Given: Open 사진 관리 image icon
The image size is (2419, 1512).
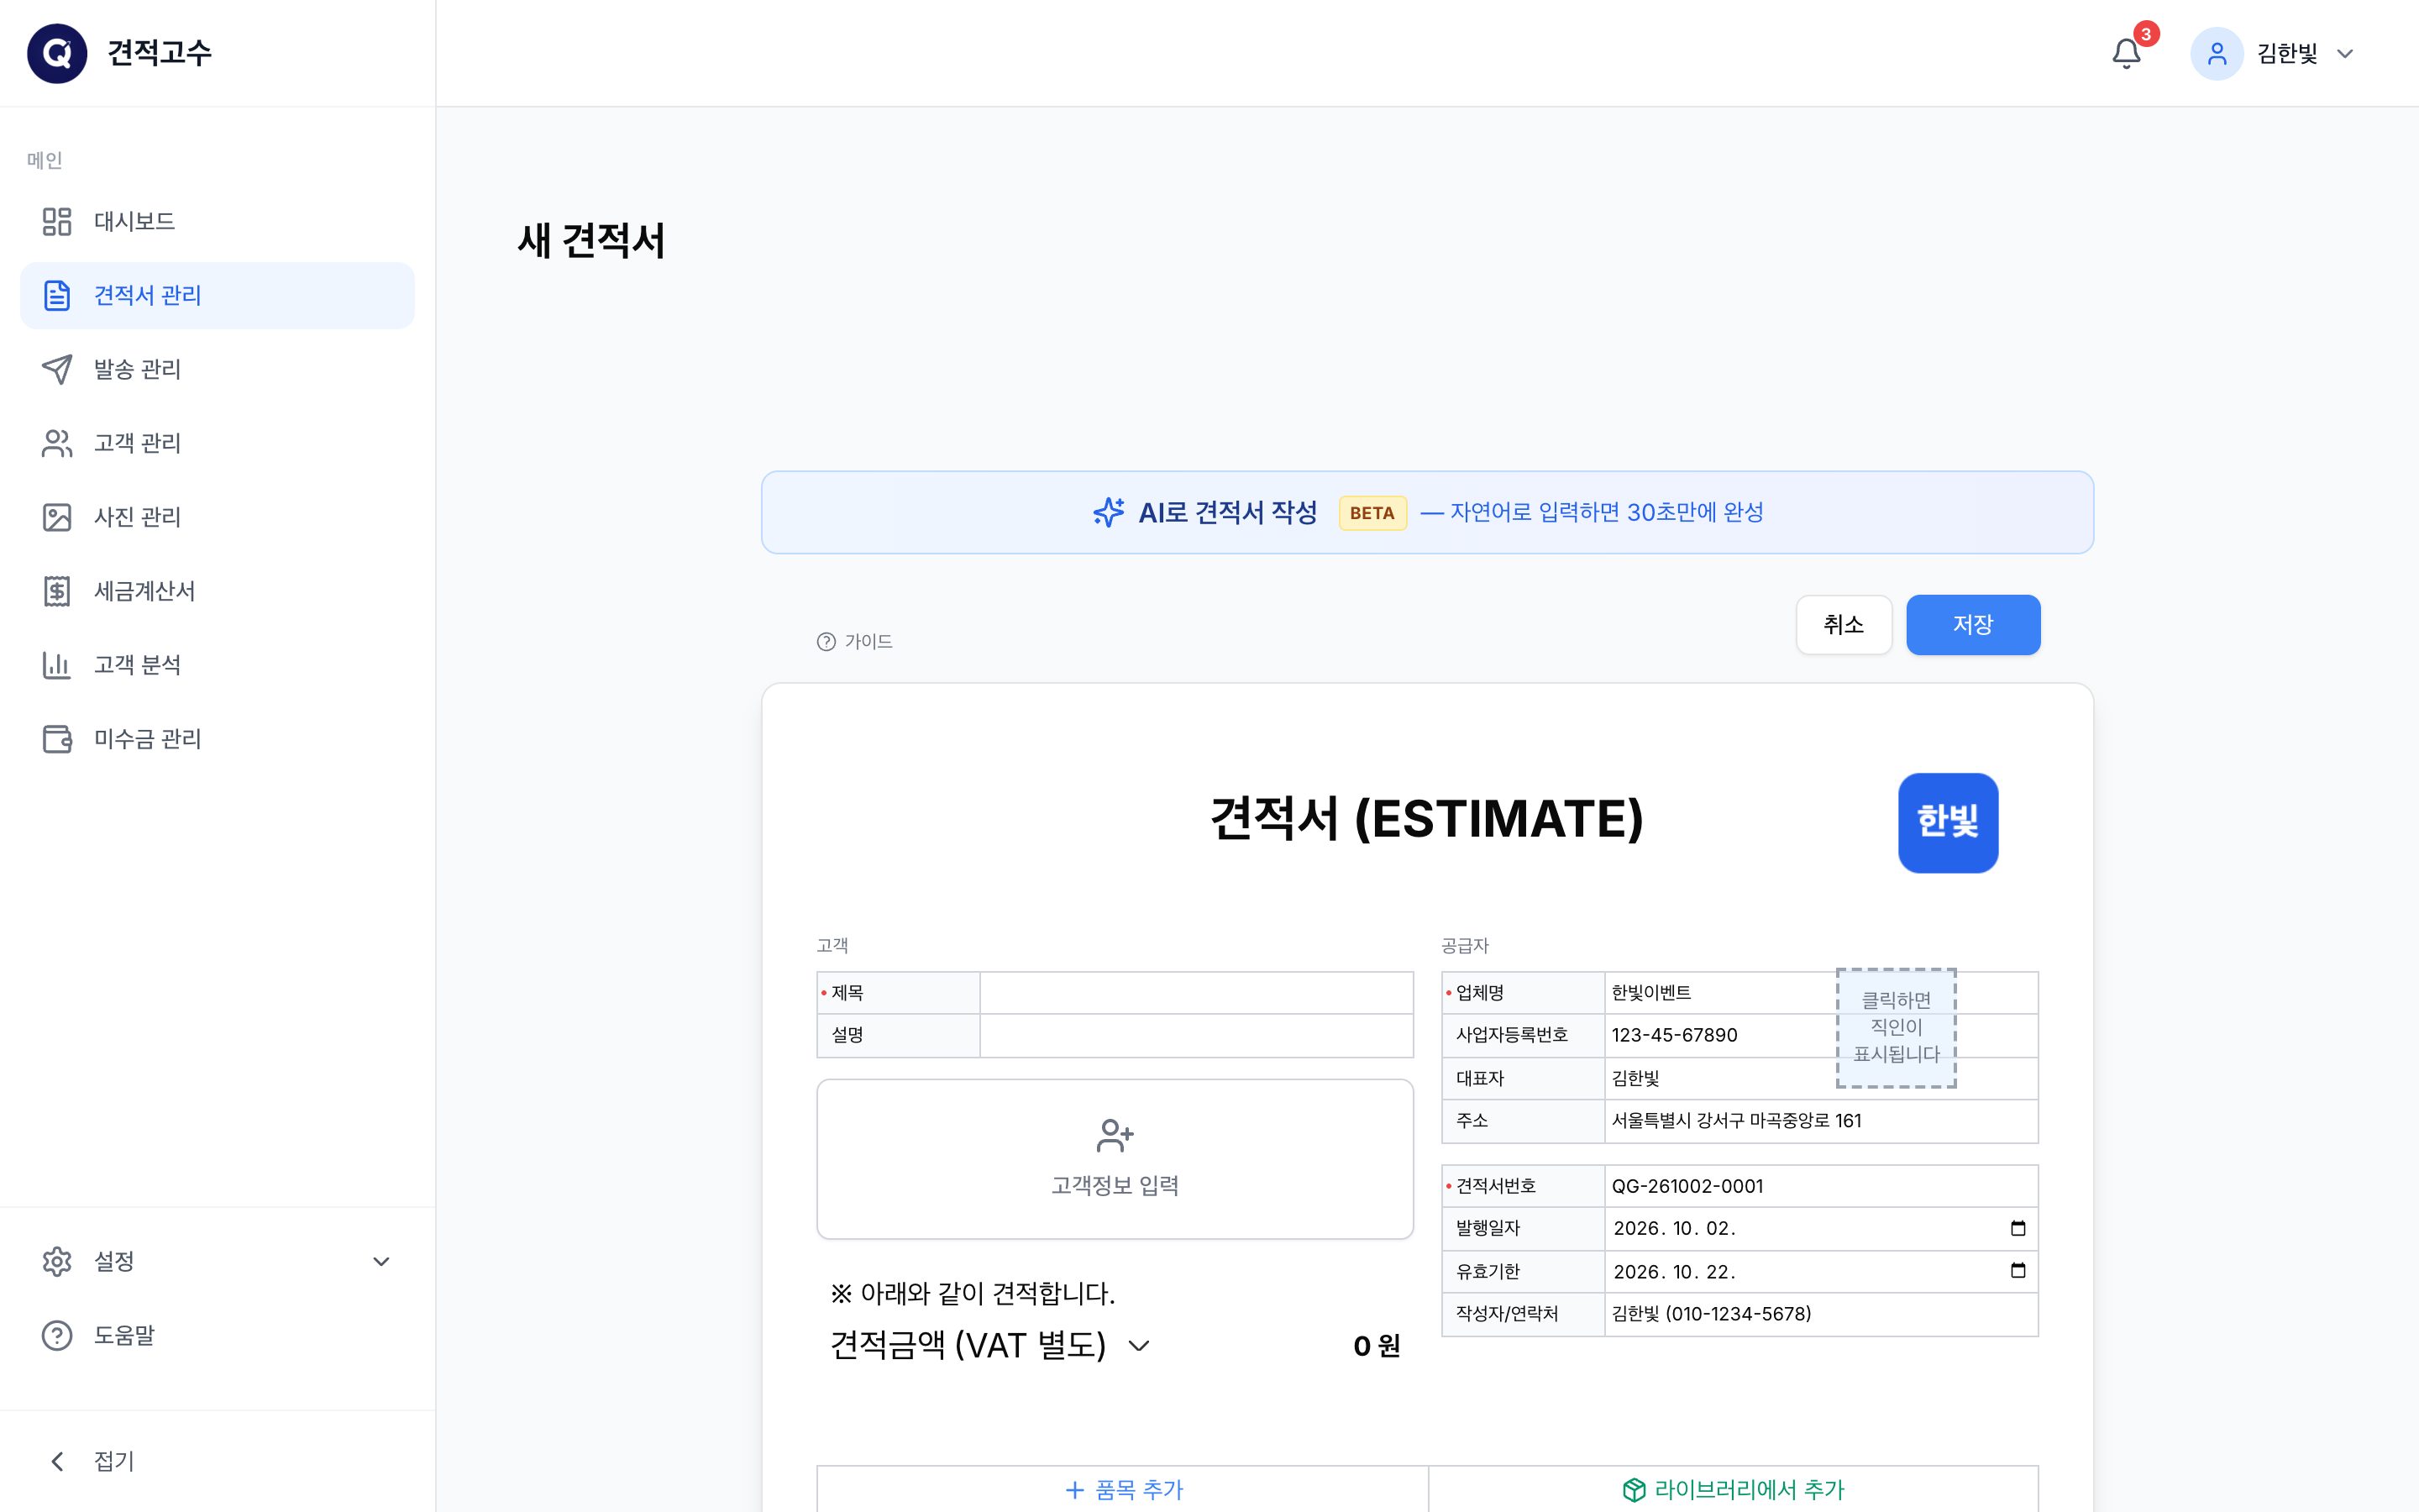Looking at the screenshot, I should pos(57,517).
